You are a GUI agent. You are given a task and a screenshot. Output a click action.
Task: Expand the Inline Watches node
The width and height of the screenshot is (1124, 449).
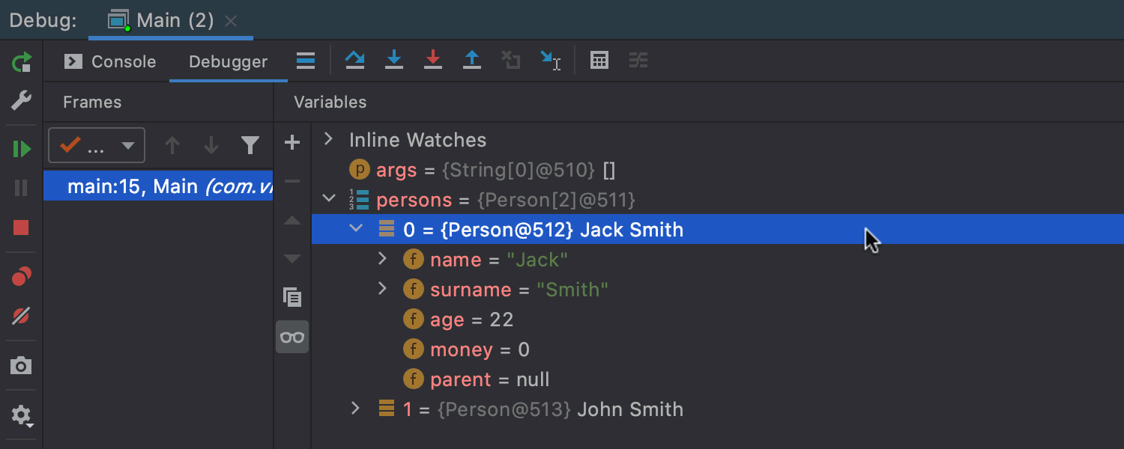[327, 139]
